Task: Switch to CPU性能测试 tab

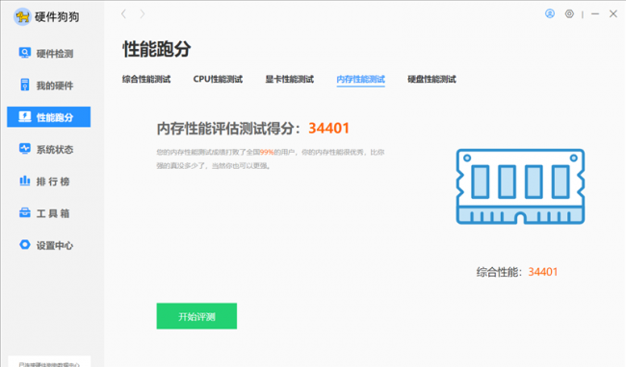Action: pyautogui.click(x=218, y=79)
